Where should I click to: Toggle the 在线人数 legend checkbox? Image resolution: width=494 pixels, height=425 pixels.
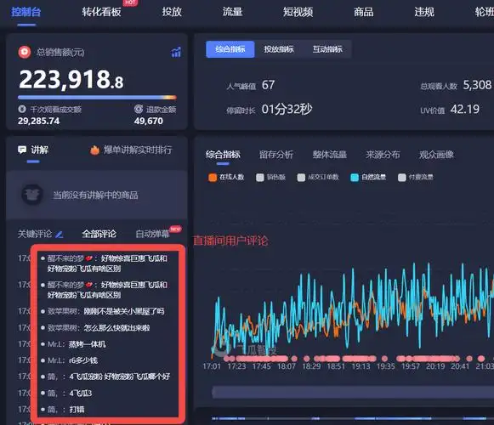213,178
